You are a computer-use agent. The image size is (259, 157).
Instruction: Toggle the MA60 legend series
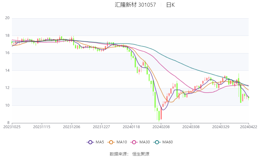163,142
